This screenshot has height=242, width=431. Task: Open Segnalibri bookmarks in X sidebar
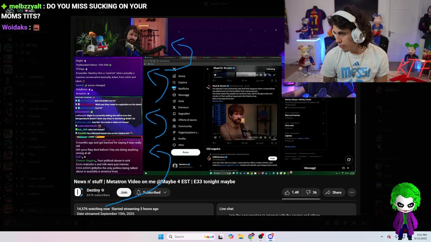[181, 114]
